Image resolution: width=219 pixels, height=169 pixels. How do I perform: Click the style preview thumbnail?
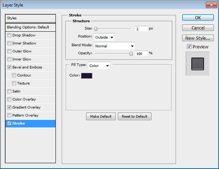[197, 64]
